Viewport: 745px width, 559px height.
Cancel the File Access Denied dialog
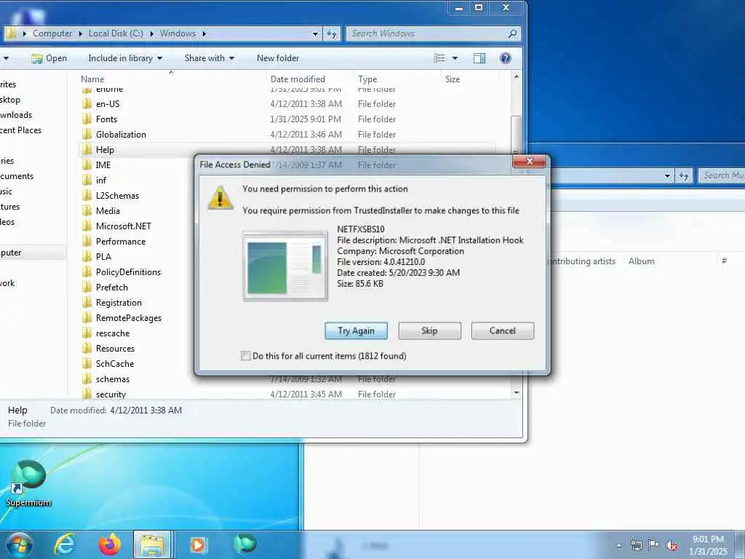coord(502,331)
